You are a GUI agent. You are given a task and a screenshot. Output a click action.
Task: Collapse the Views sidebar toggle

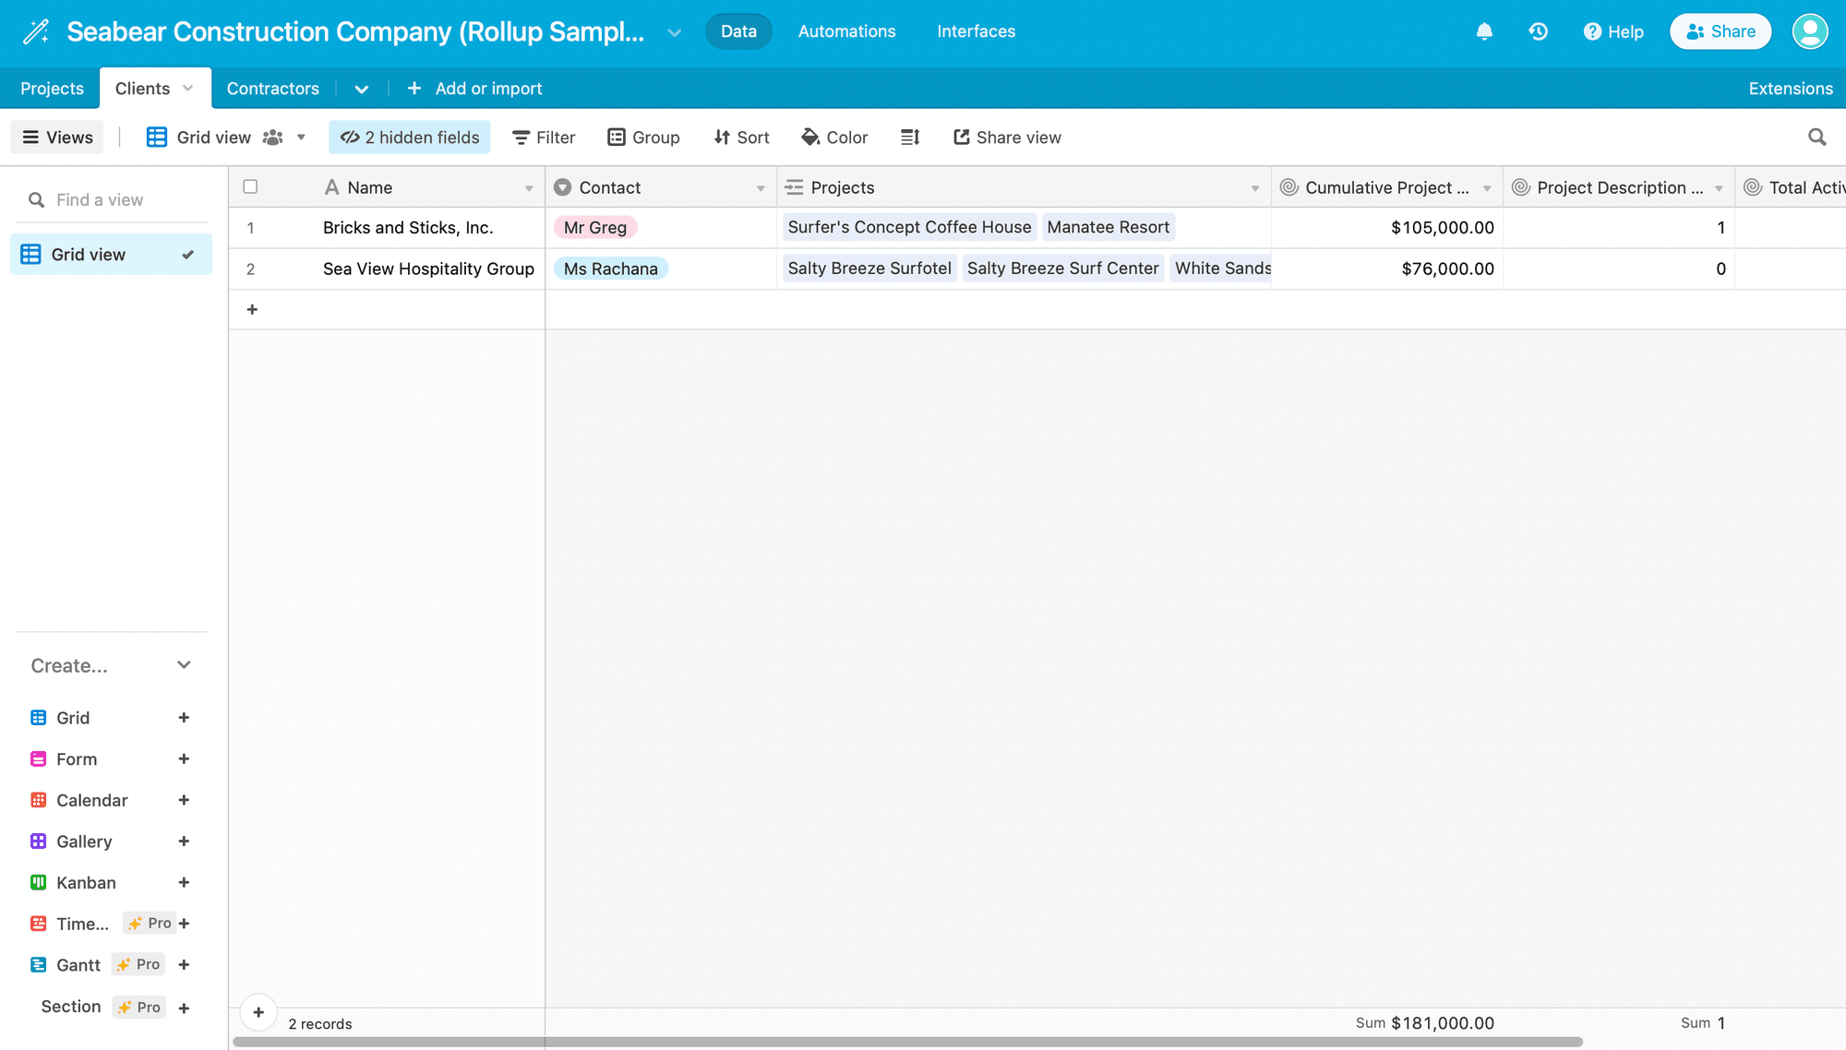click(57, 137)
